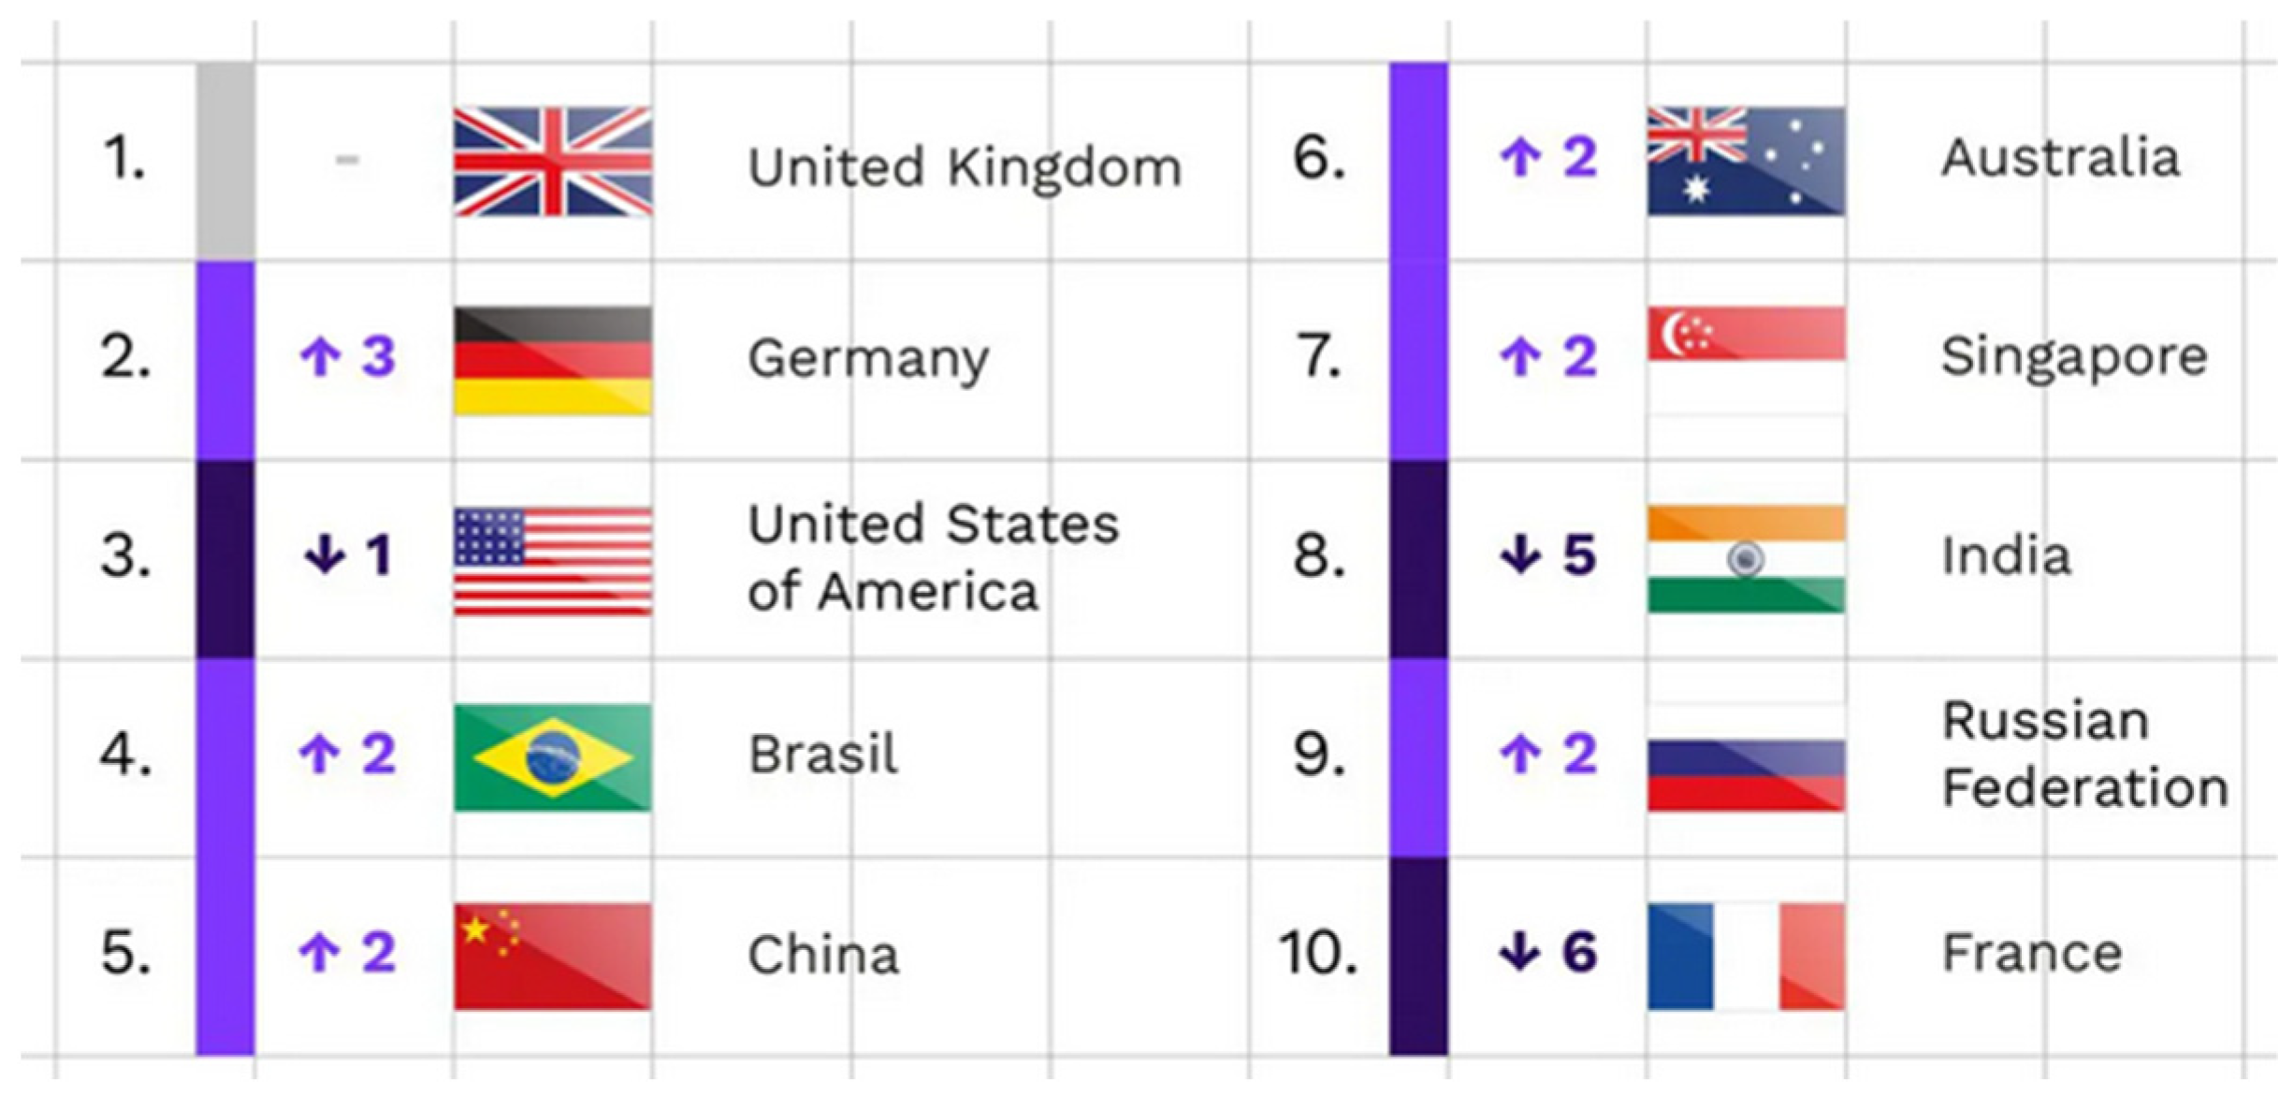Click the dark purple bar beside rank 10
The width and height of the screenshot is (2294, 1109).
(1418, 956)
